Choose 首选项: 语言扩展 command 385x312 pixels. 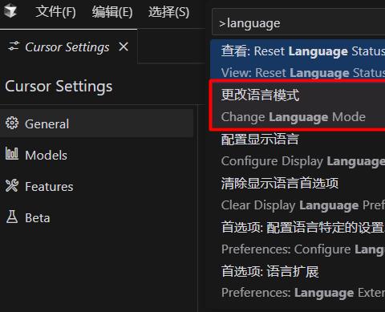[x=298, y=282]
